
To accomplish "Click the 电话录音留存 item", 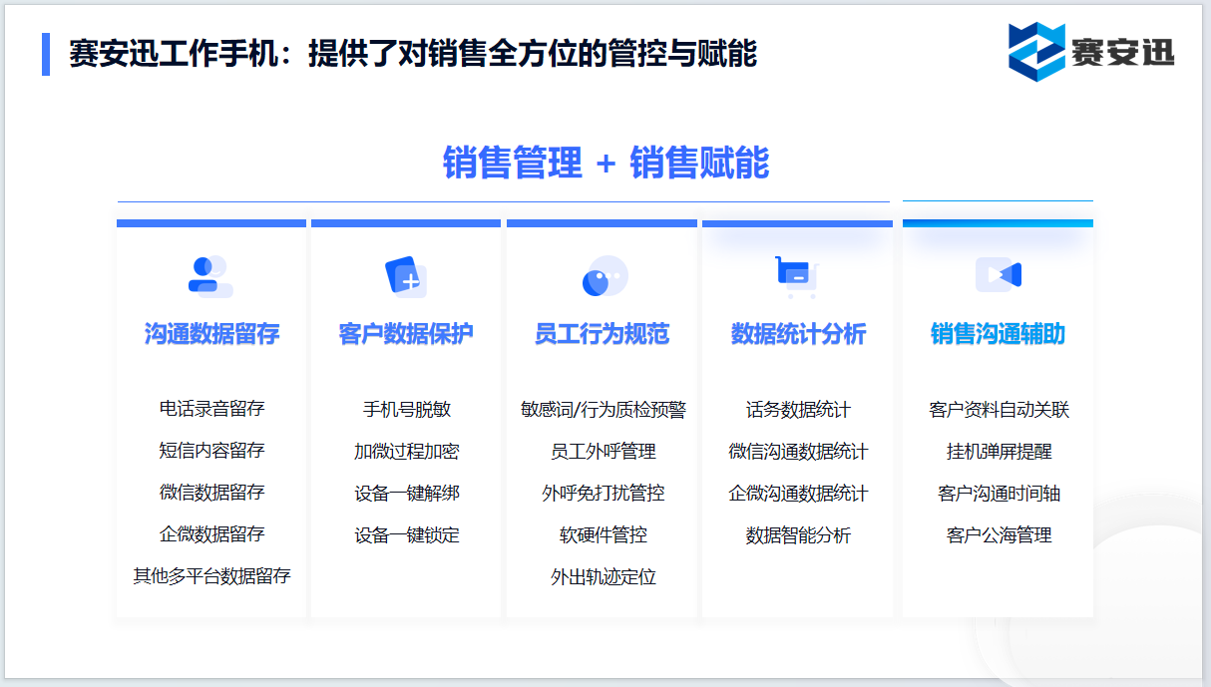I will tap(211, 409).
